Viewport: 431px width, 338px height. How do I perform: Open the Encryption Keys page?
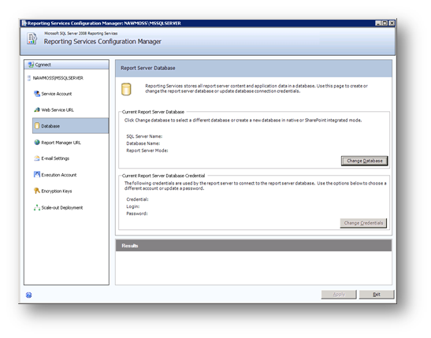coord(57,191)
